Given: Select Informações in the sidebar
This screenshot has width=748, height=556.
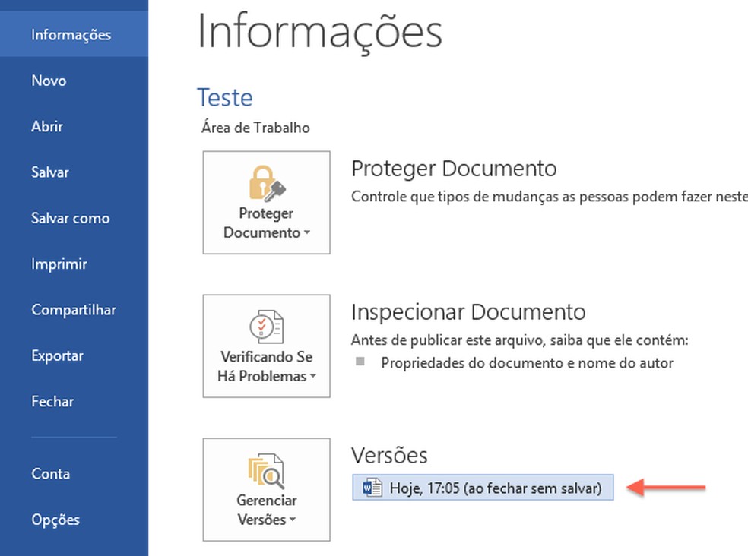Looking at the screenshot, I should click(71, 35).
